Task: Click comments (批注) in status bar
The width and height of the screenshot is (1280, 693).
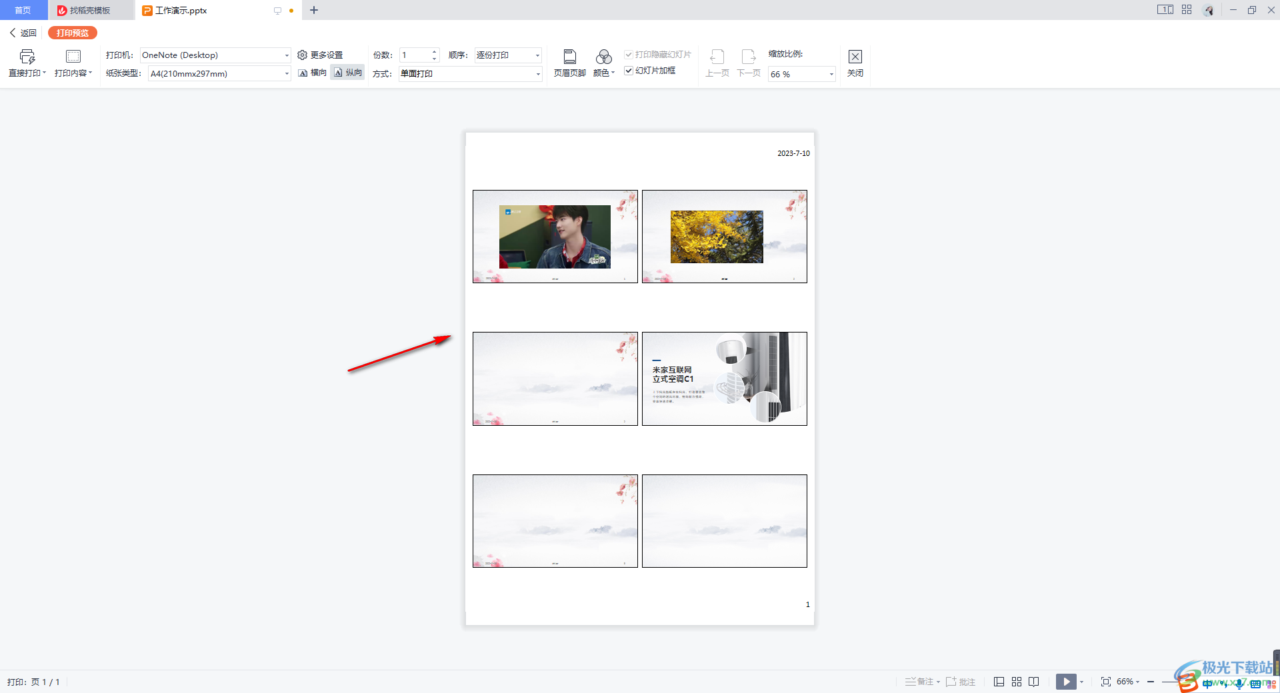Action: pyautogui.click(x=961, y=681)
